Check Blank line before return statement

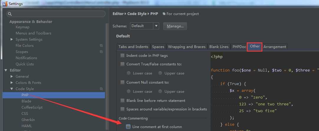(x=123, y=101)
